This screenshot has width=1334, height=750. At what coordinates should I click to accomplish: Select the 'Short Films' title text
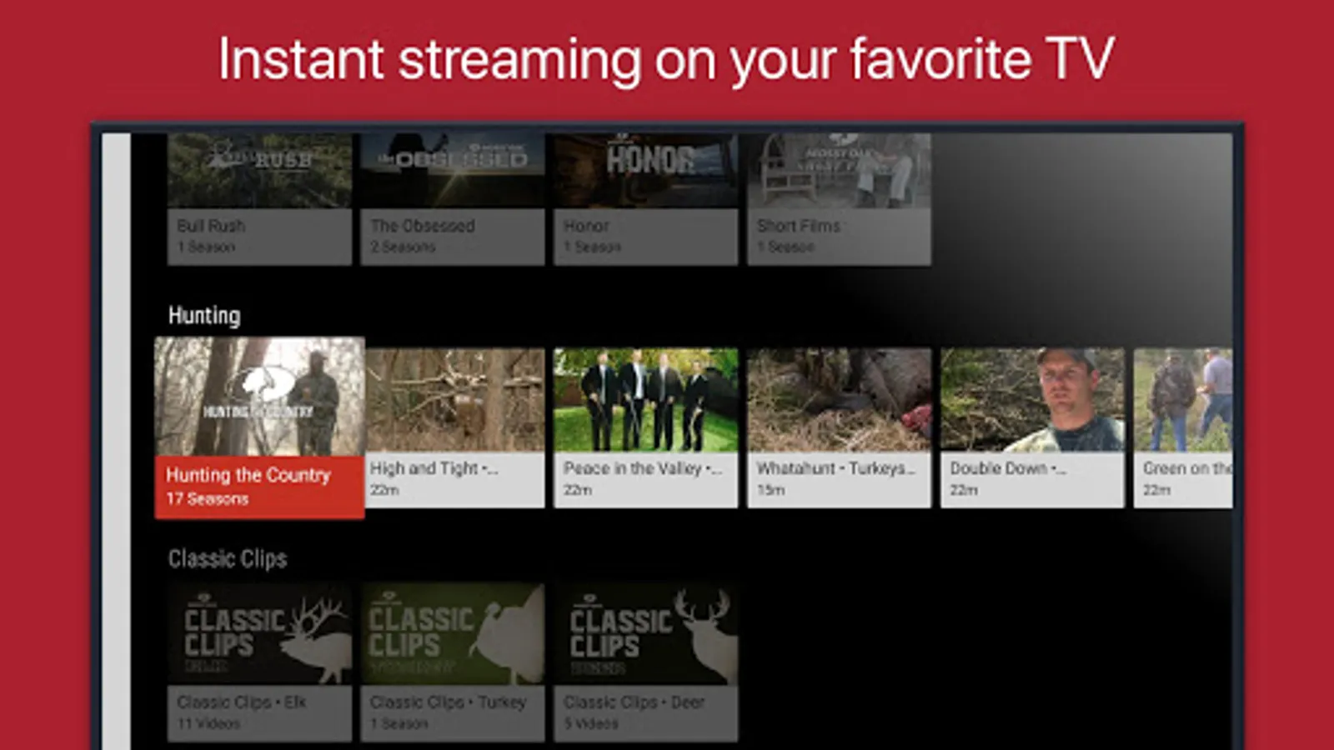click(799, 226)
